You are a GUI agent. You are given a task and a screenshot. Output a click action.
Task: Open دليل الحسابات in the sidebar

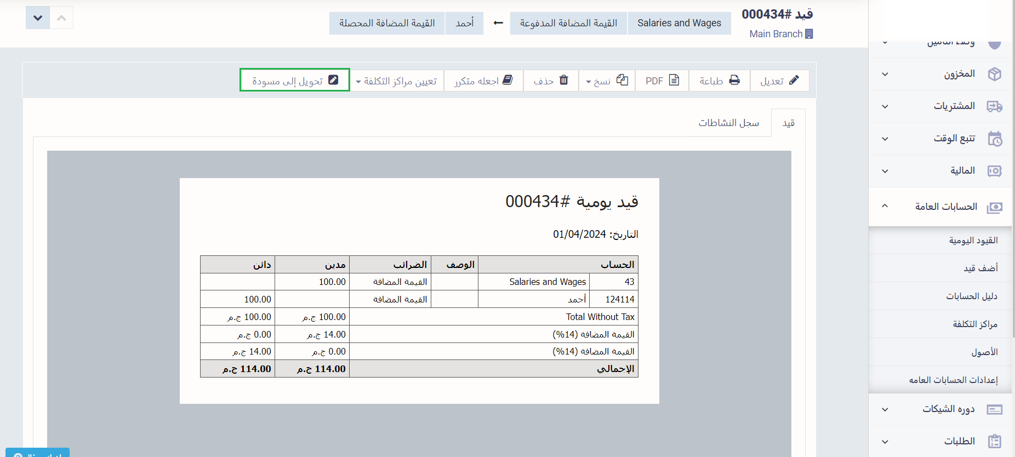(x=971, y=296)
